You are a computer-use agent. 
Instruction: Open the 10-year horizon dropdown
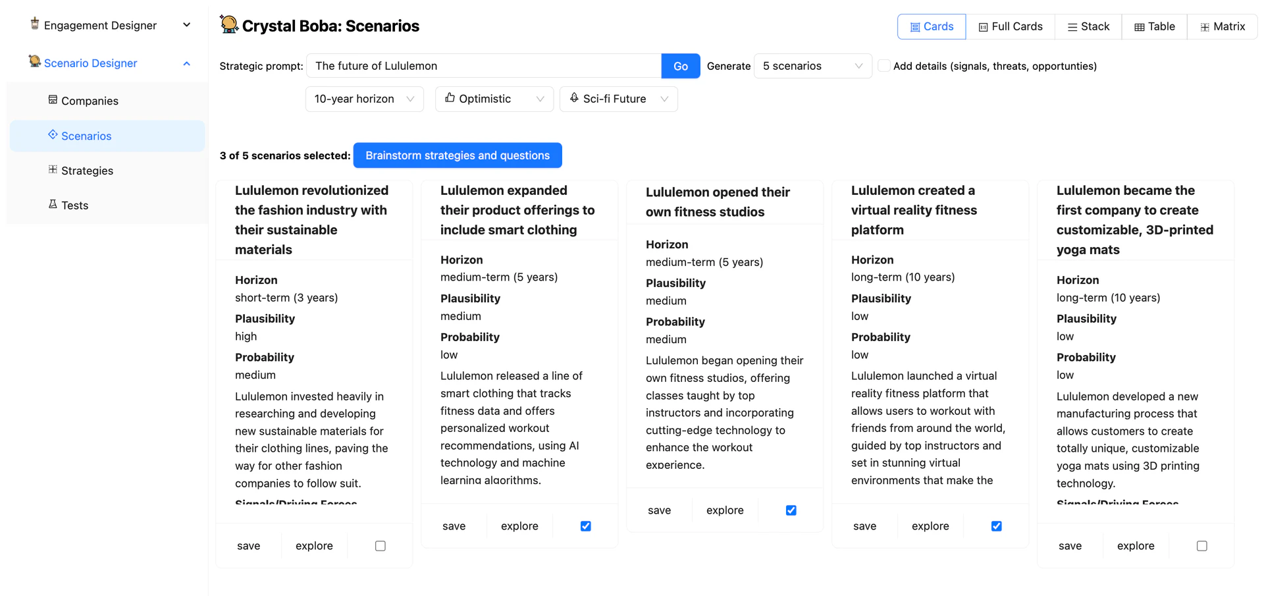point(364,99)
